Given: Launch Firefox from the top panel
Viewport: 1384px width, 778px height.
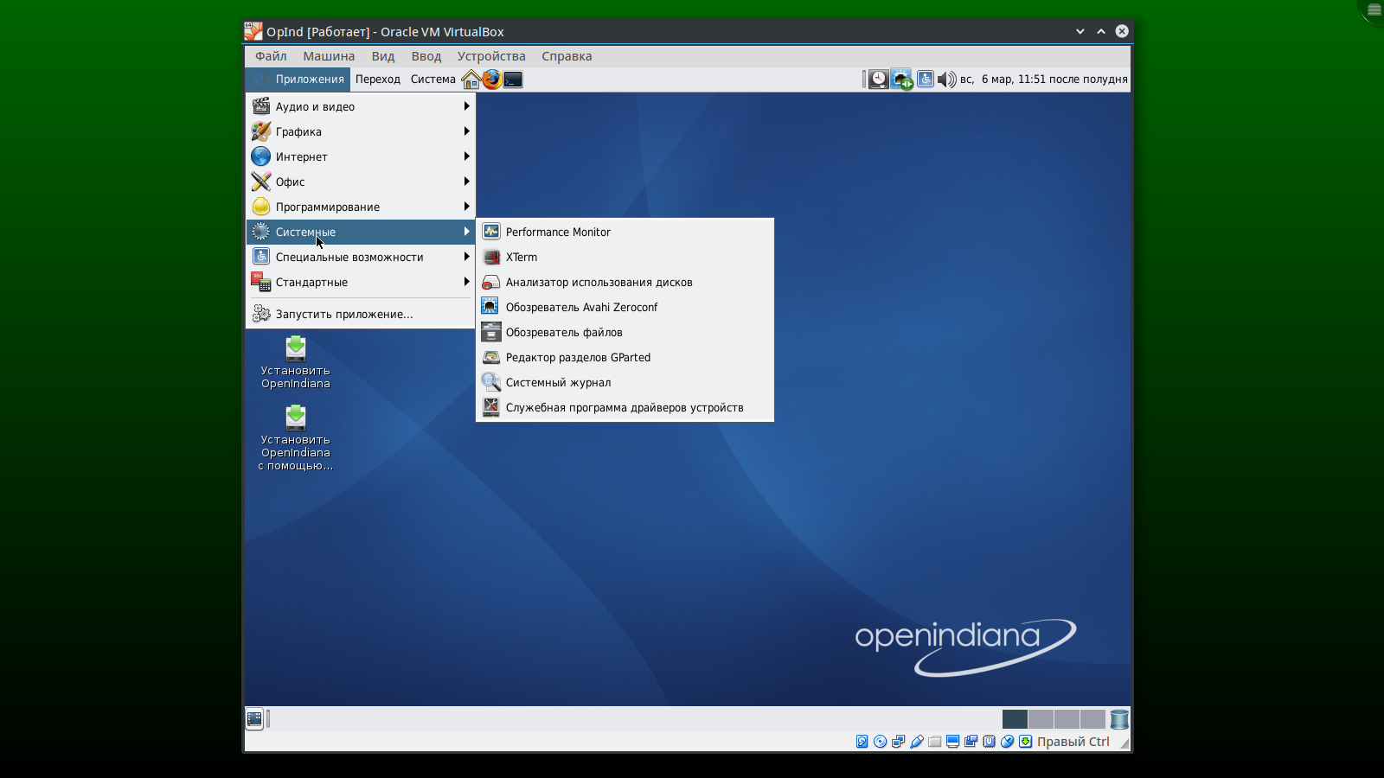Looking at the screenshot, I should (491, 80).
